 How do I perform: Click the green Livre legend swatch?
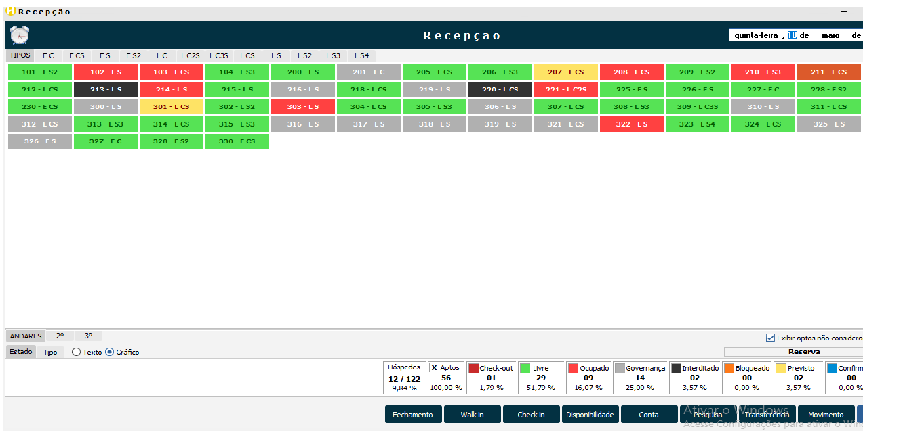point(525,368)
